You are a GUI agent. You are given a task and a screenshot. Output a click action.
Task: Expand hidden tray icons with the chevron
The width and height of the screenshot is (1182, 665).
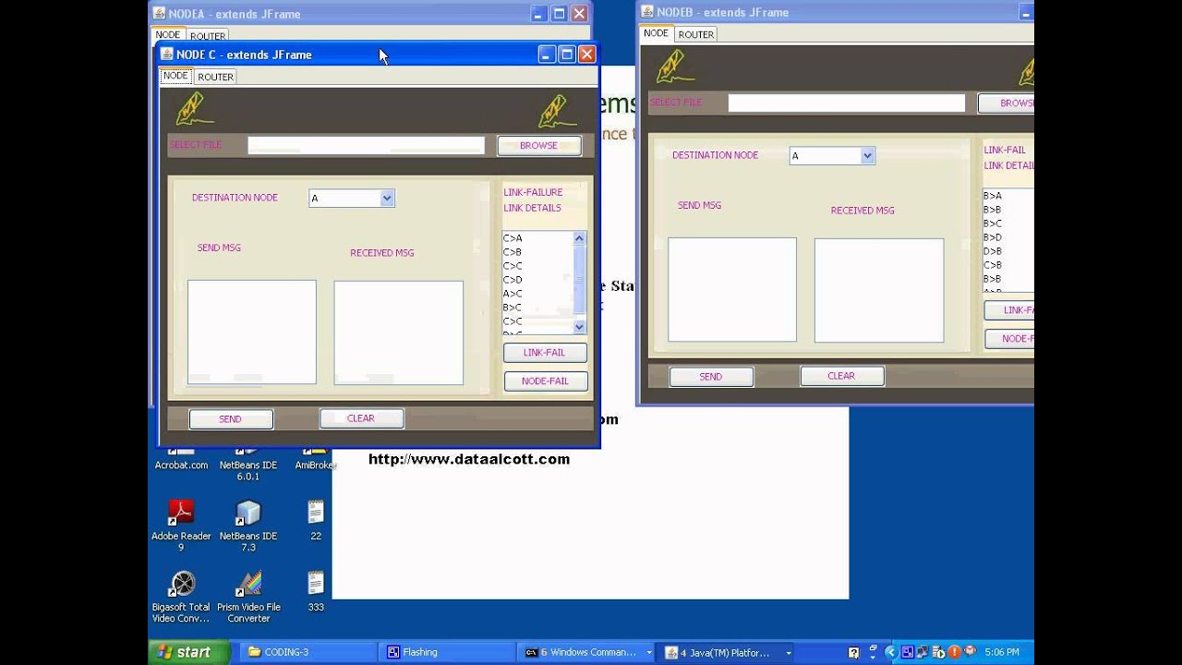point(891,652)
